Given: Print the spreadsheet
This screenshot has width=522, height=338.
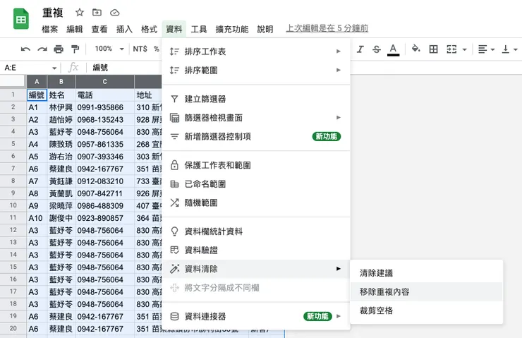Looking at the screenshot, I should pyautogui.click(x=59, y=49).
